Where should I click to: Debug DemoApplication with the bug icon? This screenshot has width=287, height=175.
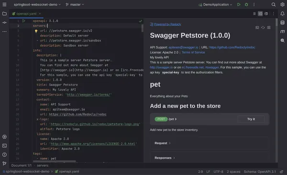246,4
